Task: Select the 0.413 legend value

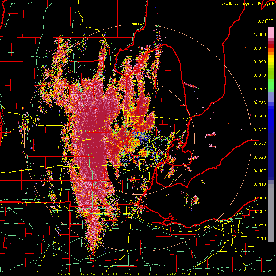Action: [260, 184]
